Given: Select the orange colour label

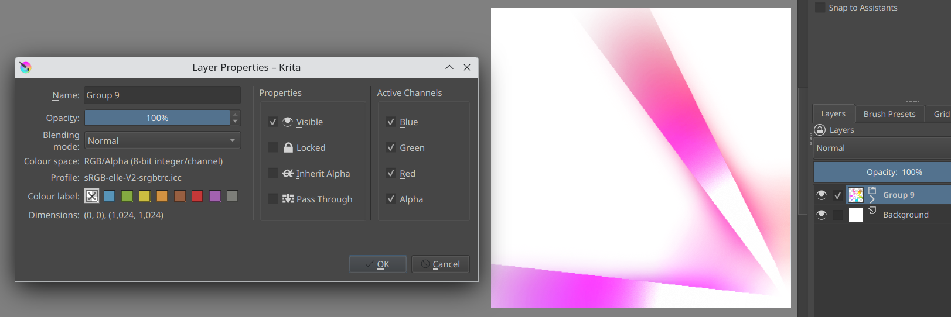Looking at the screenshot, I should pos(162,196).
